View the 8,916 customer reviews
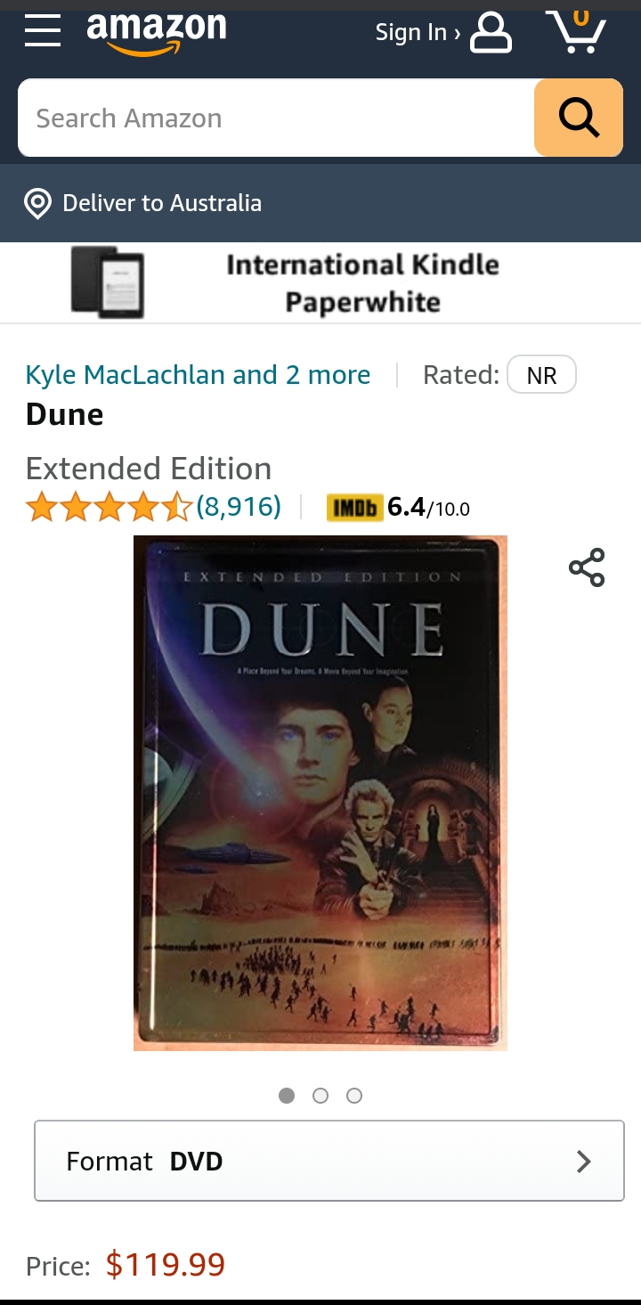This screenshot has height=1305, width=641. pyautogui.click(x=239, y=507)
